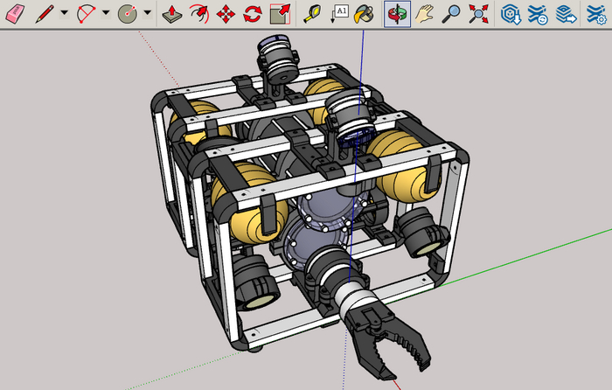Screen dimensions: 612x390
Task: Expand the Circle shape tool dropdown
Action: click(x=148, y=13)
